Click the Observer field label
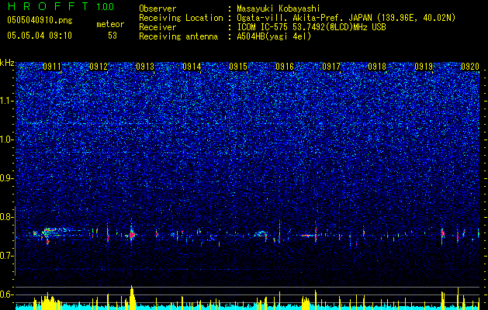The height and width of the screenshot is (310, 488). pyautogui.click(x=157, y=9)
